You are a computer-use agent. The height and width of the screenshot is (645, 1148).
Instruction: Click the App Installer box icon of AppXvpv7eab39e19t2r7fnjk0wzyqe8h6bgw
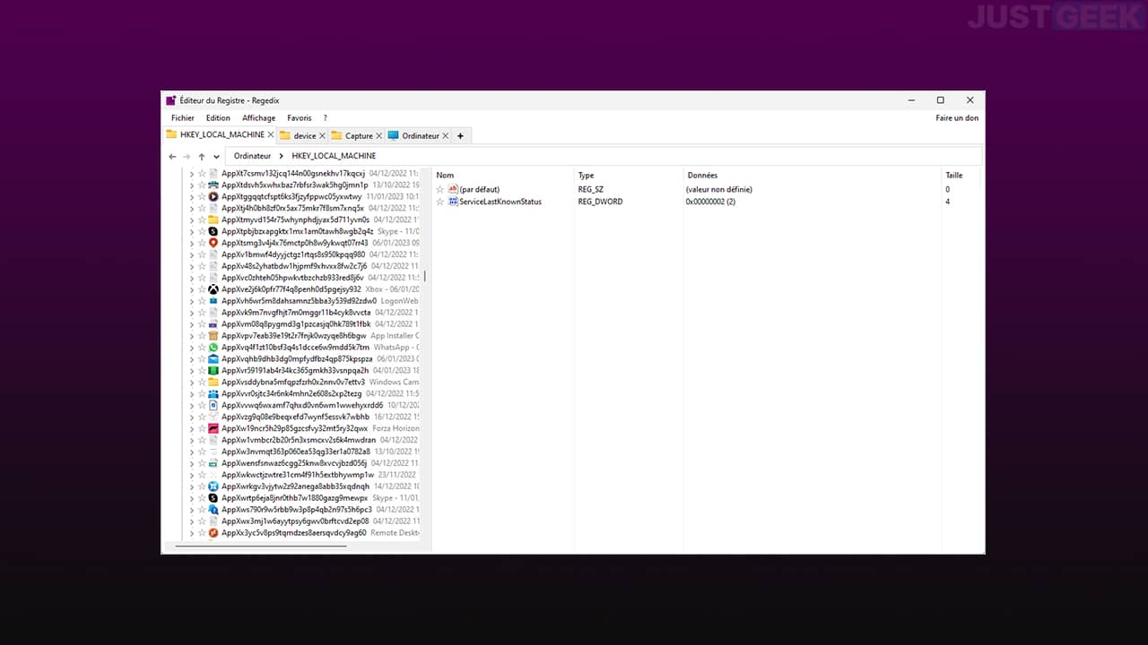point(213,336)
